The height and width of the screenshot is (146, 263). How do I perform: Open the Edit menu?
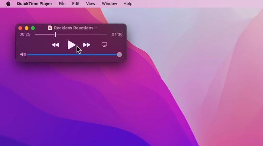tap(76, 4)
